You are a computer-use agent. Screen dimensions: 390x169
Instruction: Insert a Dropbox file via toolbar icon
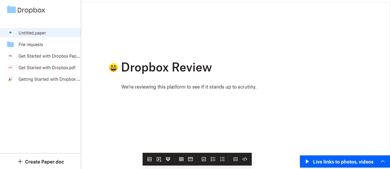click(168, 159)
